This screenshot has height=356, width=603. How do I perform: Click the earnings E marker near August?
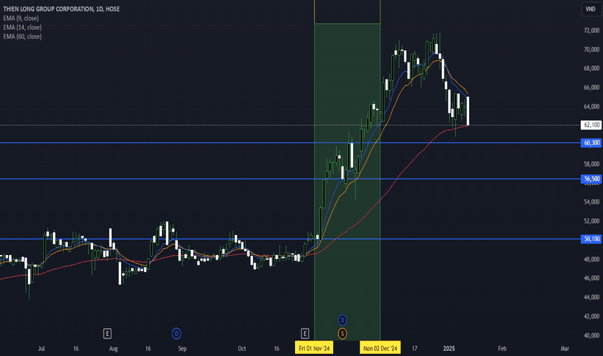(107, 334)
